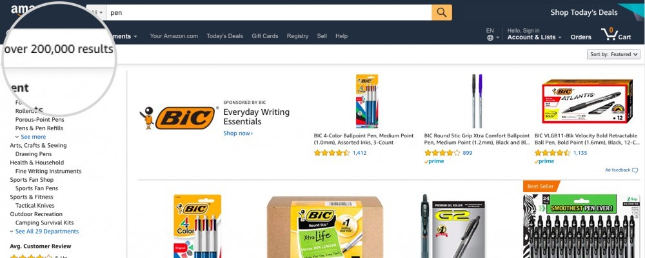
Task: Open Gift Cards in navigation bar
Action: click(x=265, y=36)
